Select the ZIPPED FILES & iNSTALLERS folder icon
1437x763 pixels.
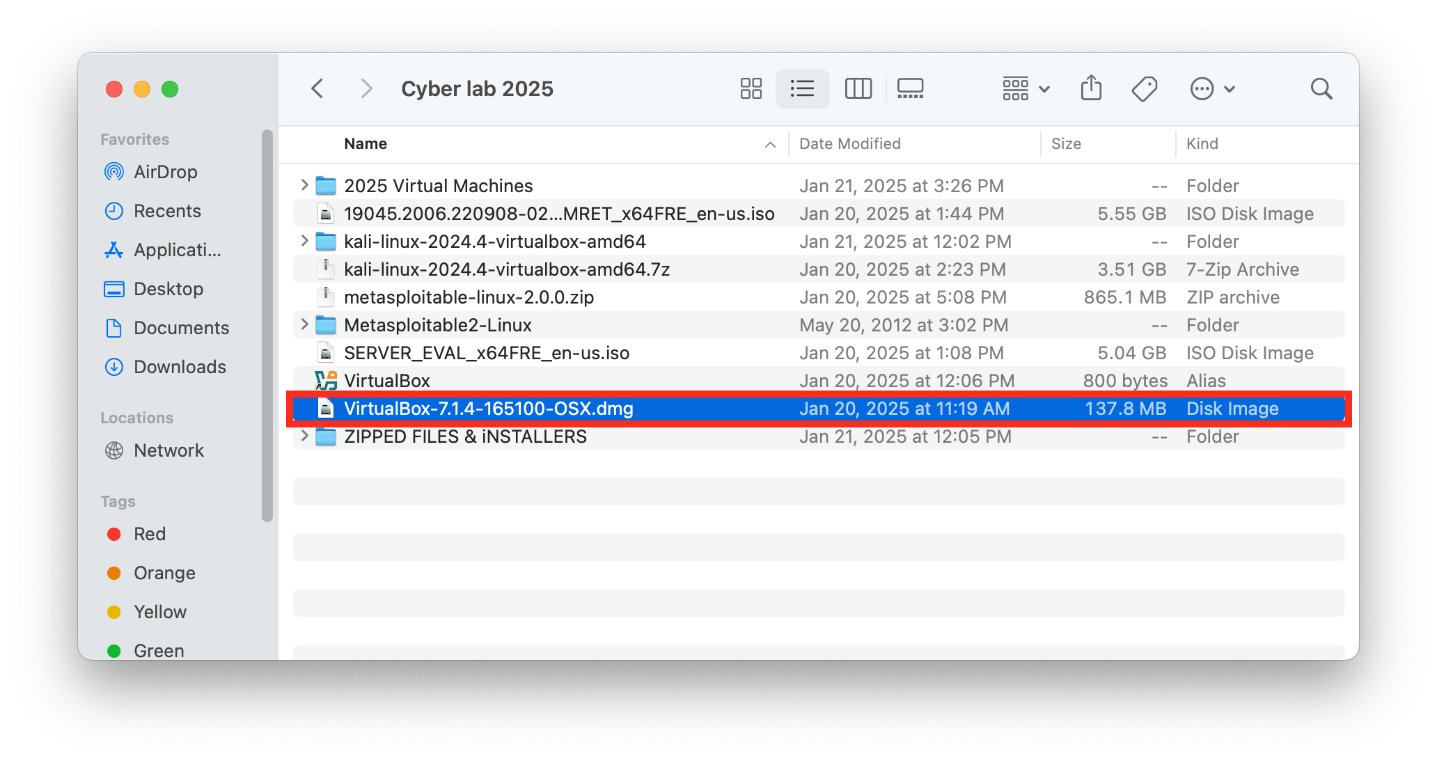click(x=325, y=436)
